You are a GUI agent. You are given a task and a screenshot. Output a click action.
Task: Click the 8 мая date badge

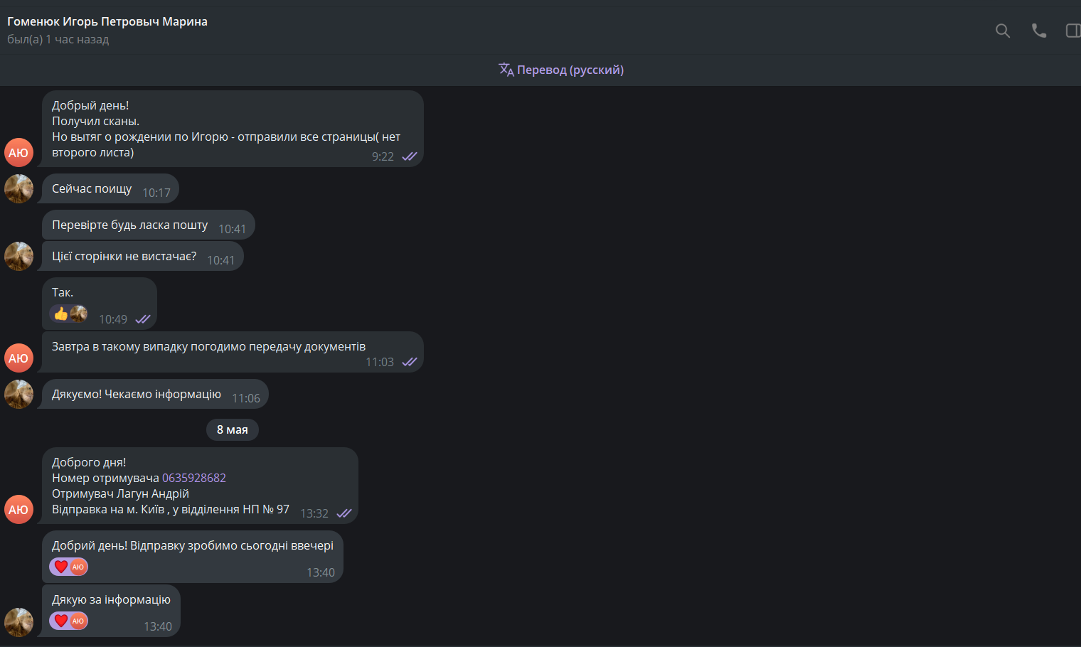[x=233, y=429]
